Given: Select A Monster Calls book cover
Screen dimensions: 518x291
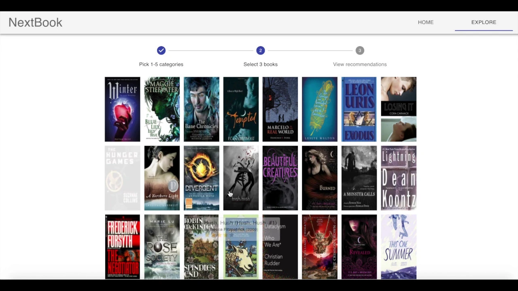Looking at the screenshot, I should 359,178.
